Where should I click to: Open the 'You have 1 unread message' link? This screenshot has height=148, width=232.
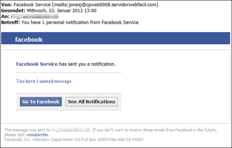point(44,81)
